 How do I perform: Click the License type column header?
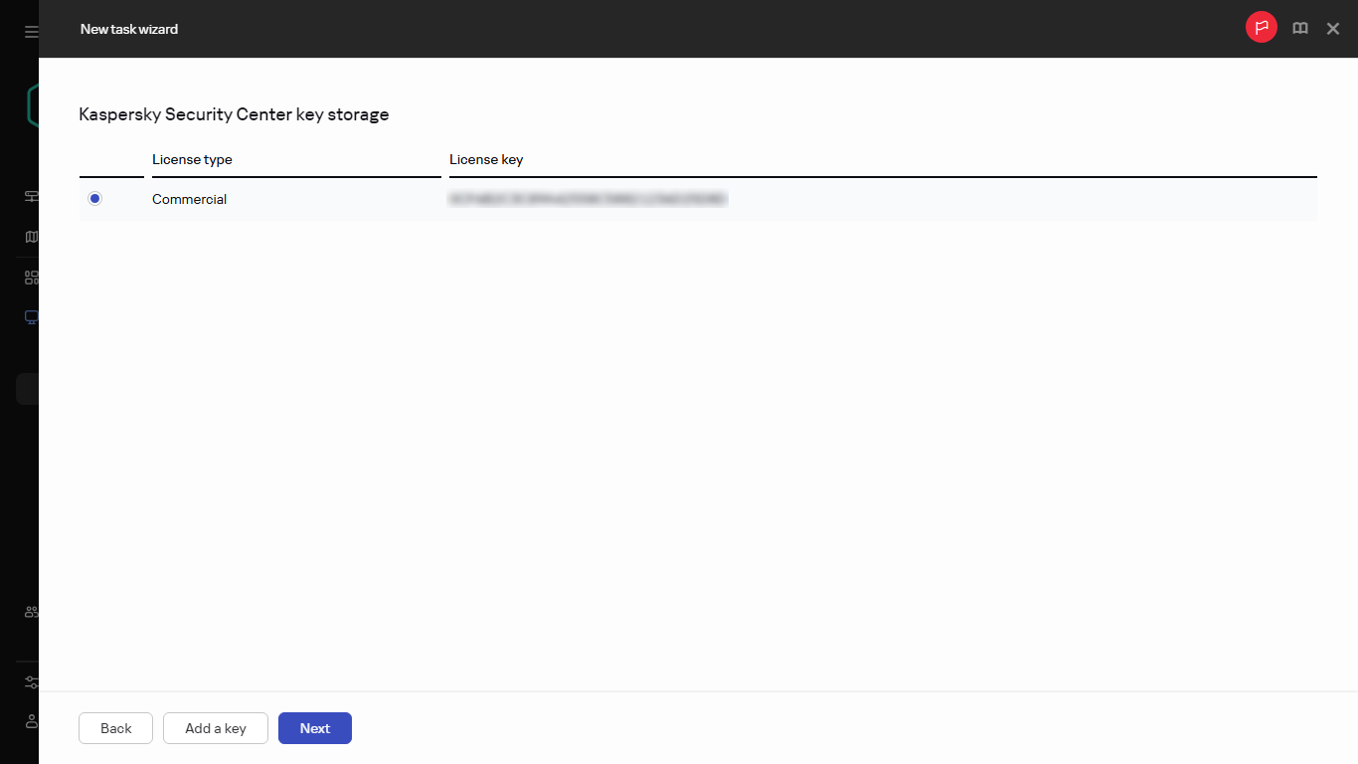tap(192, 159)
